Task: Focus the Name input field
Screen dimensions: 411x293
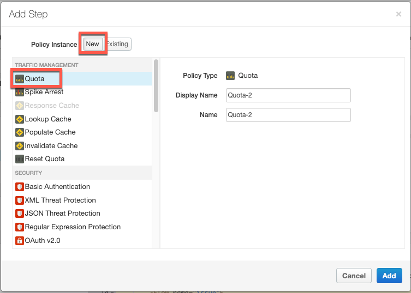Action: pos(288,115)
